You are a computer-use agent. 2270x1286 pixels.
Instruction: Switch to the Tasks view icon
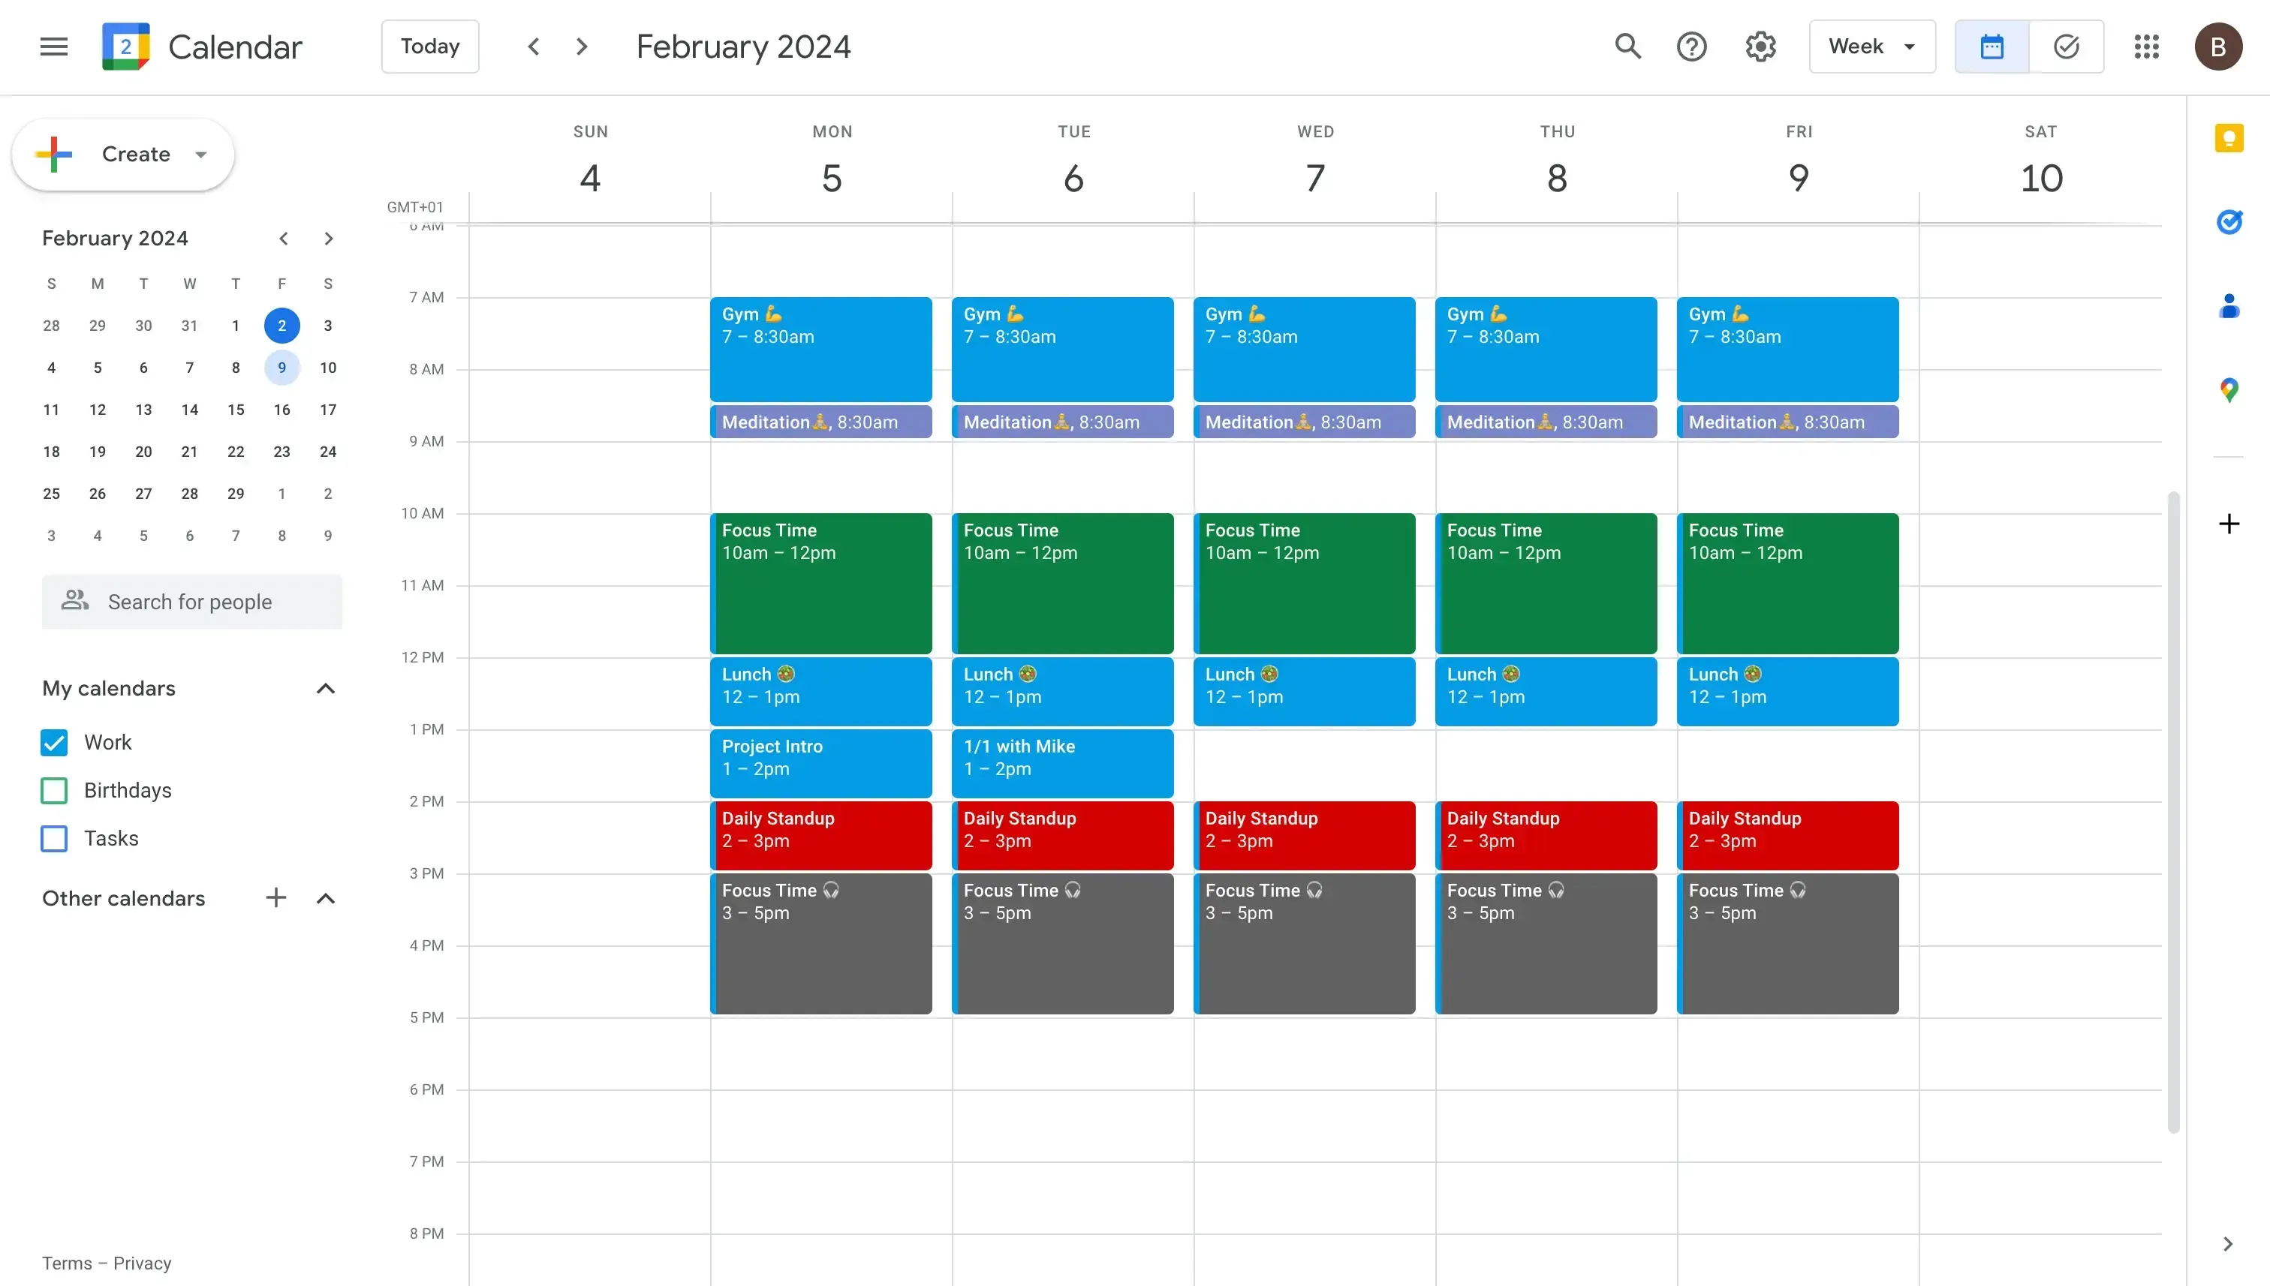tap(2066, 46)
